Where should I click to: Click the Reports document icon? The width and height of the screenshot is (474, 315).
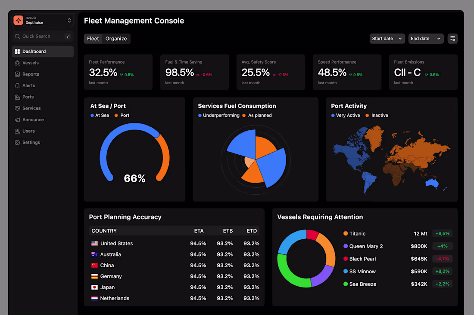point(17,74)
